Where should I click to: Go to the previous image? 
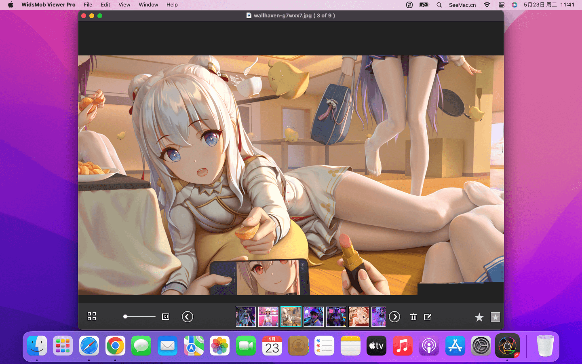[x=188, y=317]
